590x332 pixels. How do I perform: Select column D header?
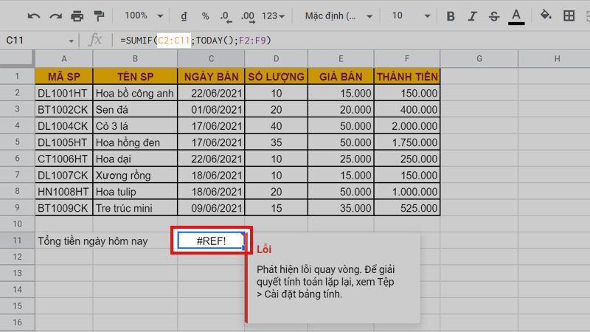click(x=276, y=59)
